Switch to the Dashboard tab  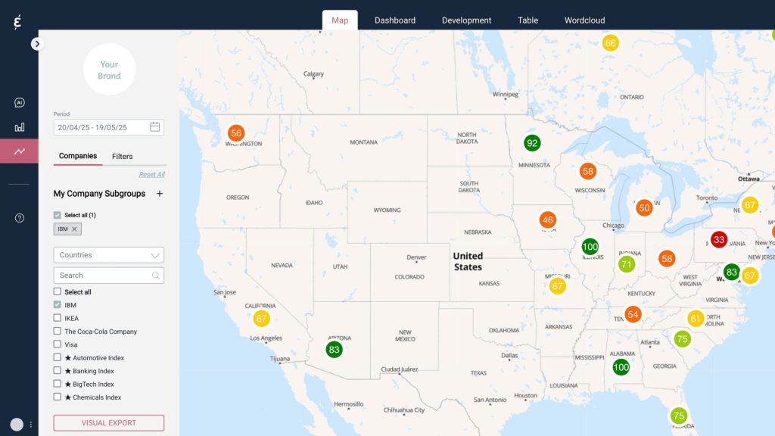coord(394,20)
